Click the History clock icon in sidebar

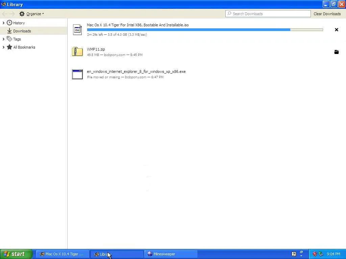9,23
